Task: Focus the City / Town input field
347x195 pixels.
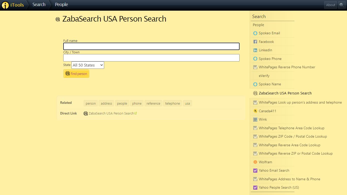Action: (151, 58)
